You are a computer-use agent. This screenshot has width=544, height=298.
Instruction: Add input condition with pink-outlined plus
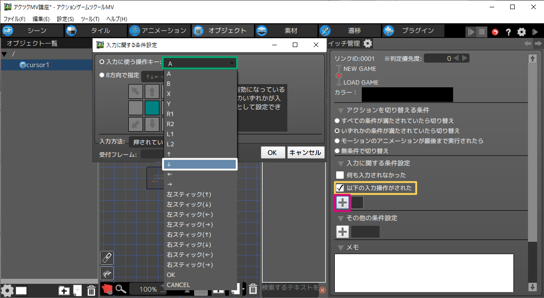tap(343, 202)
